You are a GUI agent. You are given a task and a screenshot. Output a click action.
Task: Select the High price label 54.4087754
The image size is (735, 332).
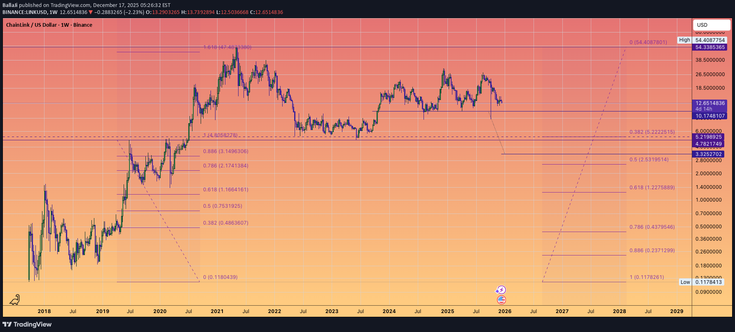pos(710,40)
